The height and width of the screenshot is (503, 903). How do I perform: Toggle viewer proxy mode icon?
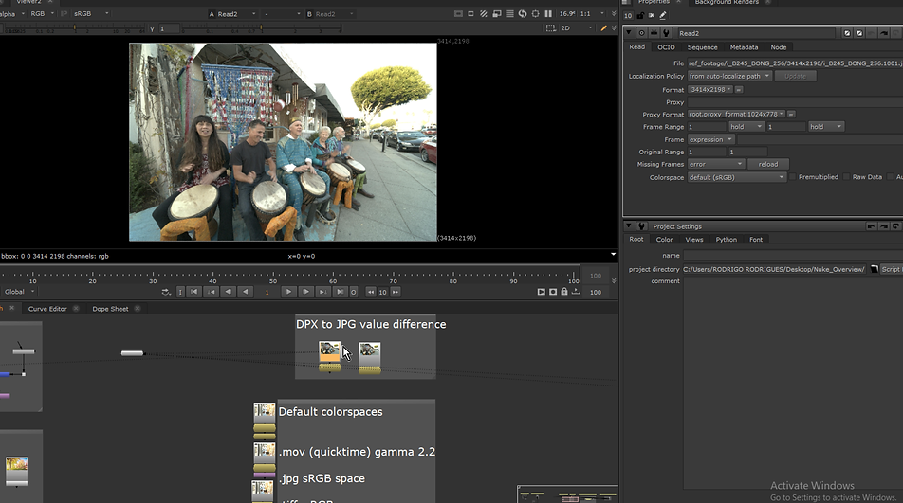click(497, 14)
